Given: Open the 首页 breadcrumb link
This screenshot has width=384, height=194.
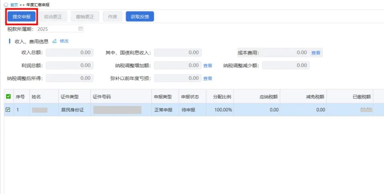Looking at the screenshot, I should click(14, 5).
